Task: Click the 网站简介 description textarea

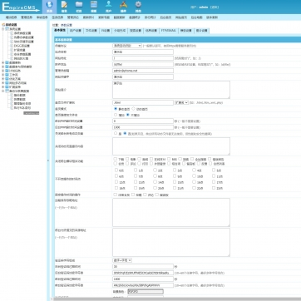Action: 171,90
